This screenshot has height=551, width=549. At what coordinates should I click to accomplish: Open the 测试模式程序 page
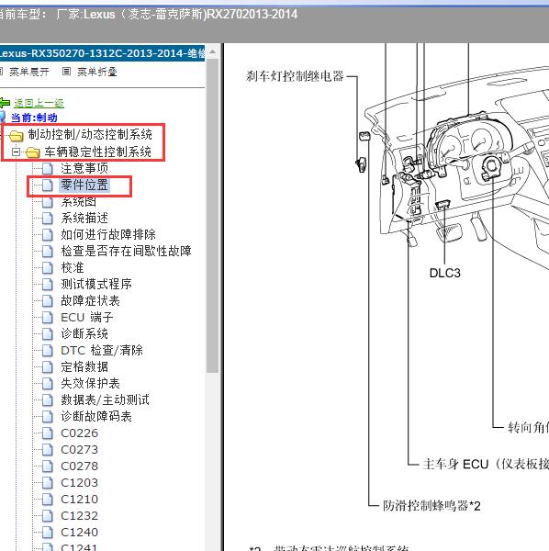(x=96, y=284)
